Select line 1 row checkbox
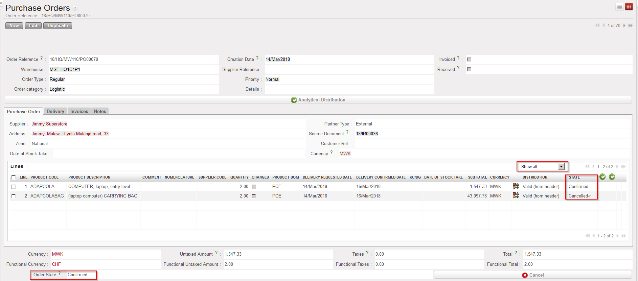The height and width of the screenshot is (281, 638). pyautogui.click(x=14, y=187)
